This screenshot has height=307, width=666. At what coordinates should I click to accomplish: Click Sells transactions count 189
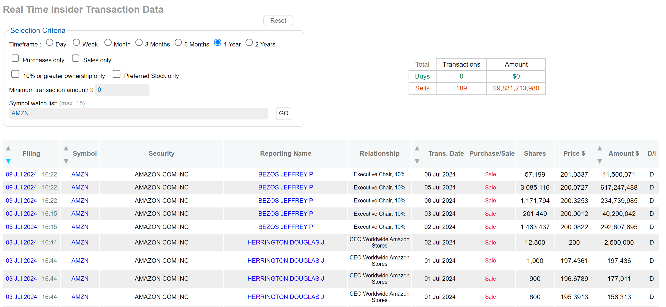tap(461, 89)
